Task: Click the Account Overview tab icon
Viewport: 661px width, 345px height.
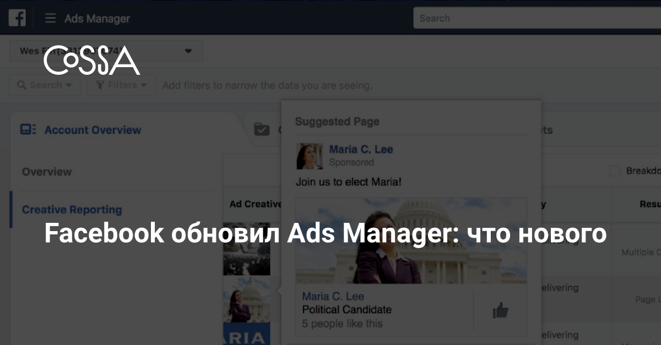Action: click(28, 130)
